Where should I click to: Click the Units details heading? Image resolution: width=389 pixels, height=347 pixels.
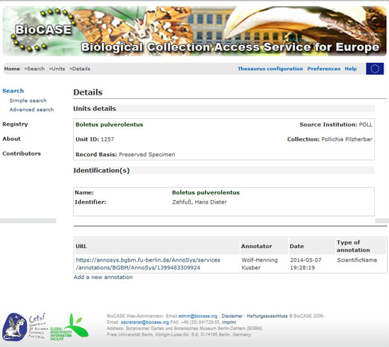coord(95,109)
